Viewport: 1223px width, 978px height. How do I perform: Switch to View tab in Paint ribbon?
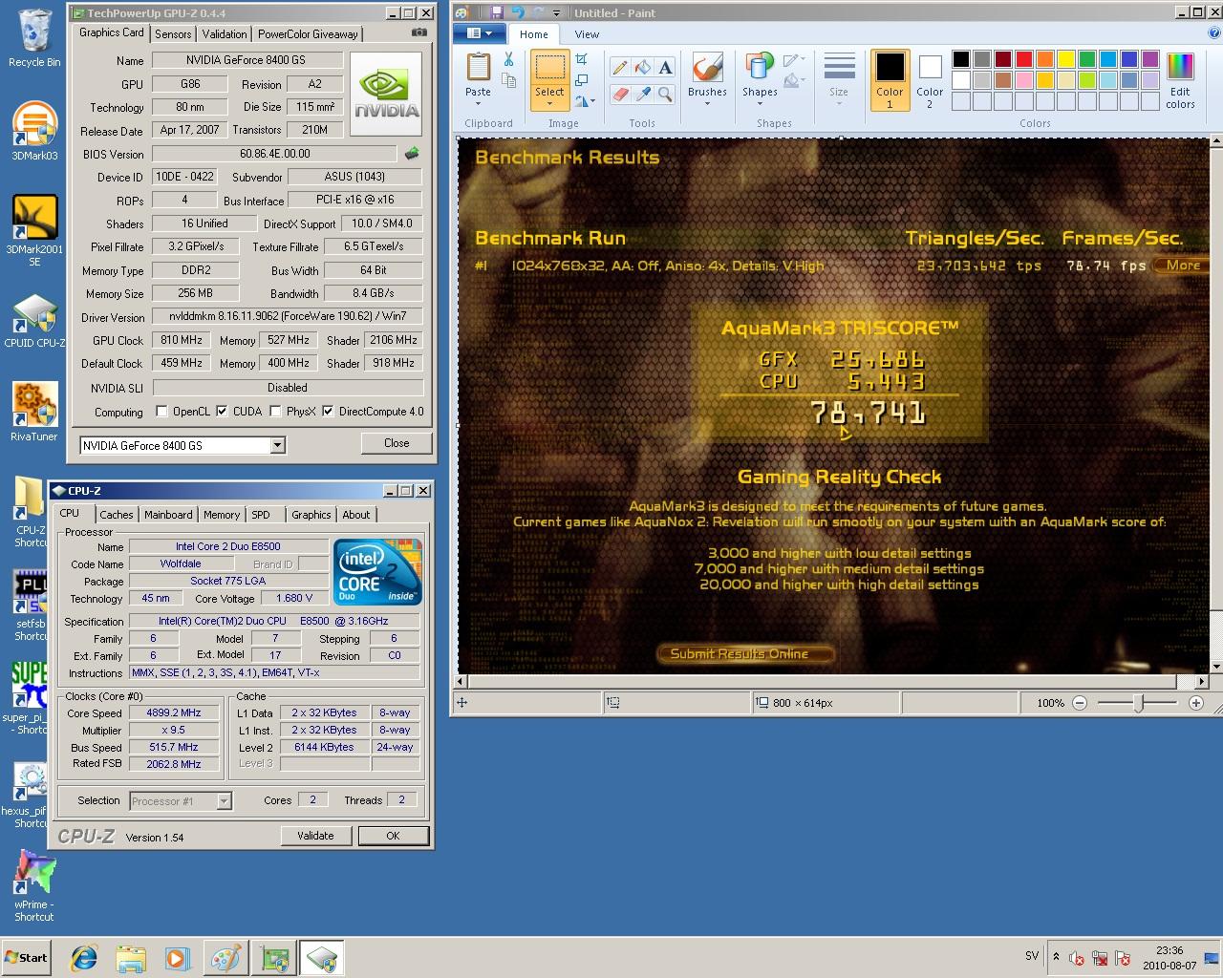click(587, 33)
